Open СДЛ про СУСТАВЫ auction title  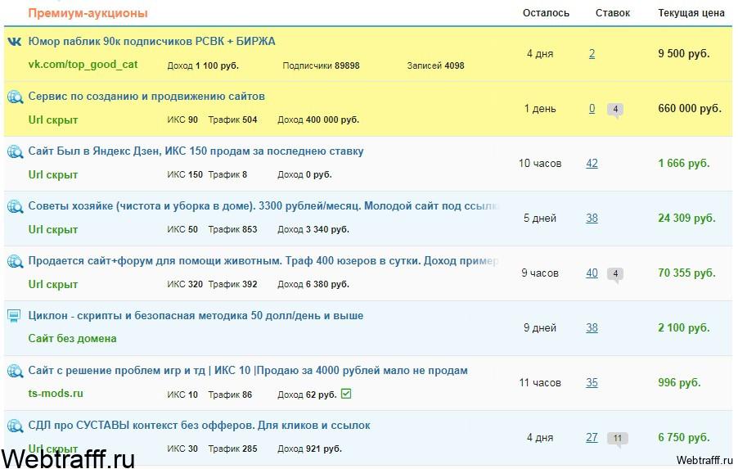199,425
